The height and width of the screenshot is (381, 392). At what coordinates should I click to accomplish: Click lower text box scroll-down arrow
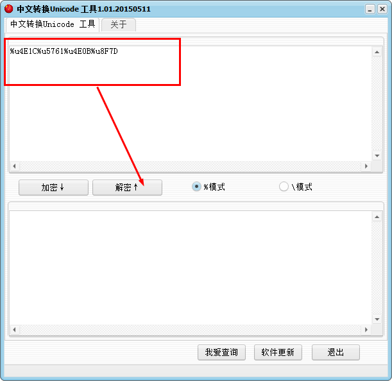pyautogui.click(x=377, y=319)
